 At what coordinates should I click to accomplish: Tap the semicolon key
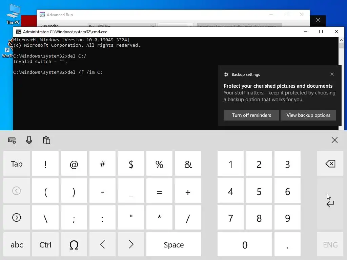[74, 218]
